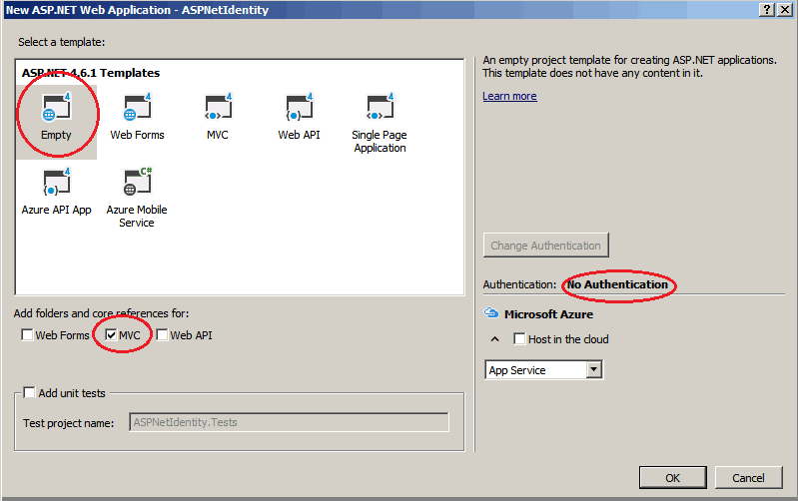Image resolution: width=798 pixels, height=501 pixels.
Task: Open the dialog help question mark button
Action: [766, 10]
